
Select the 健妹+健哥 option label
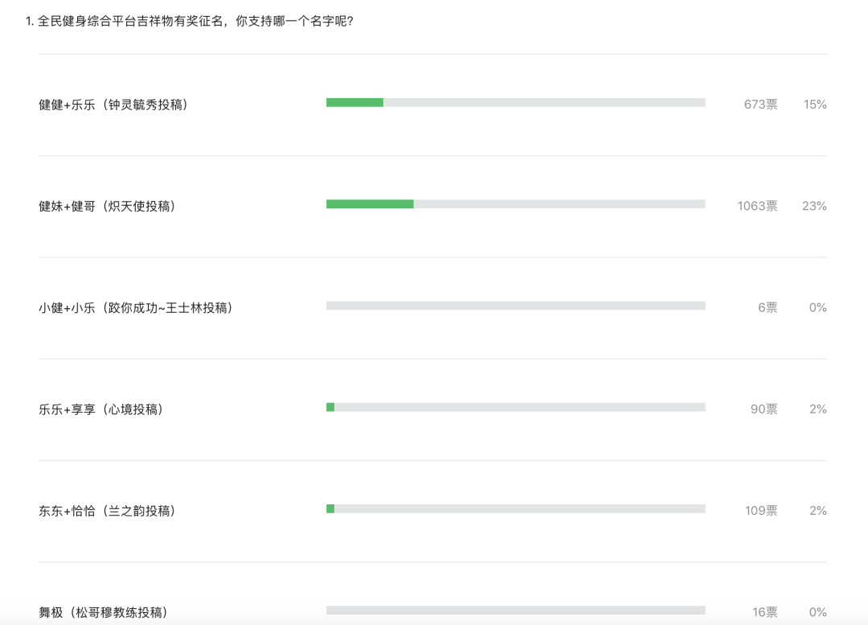click(x=107, y=206)
